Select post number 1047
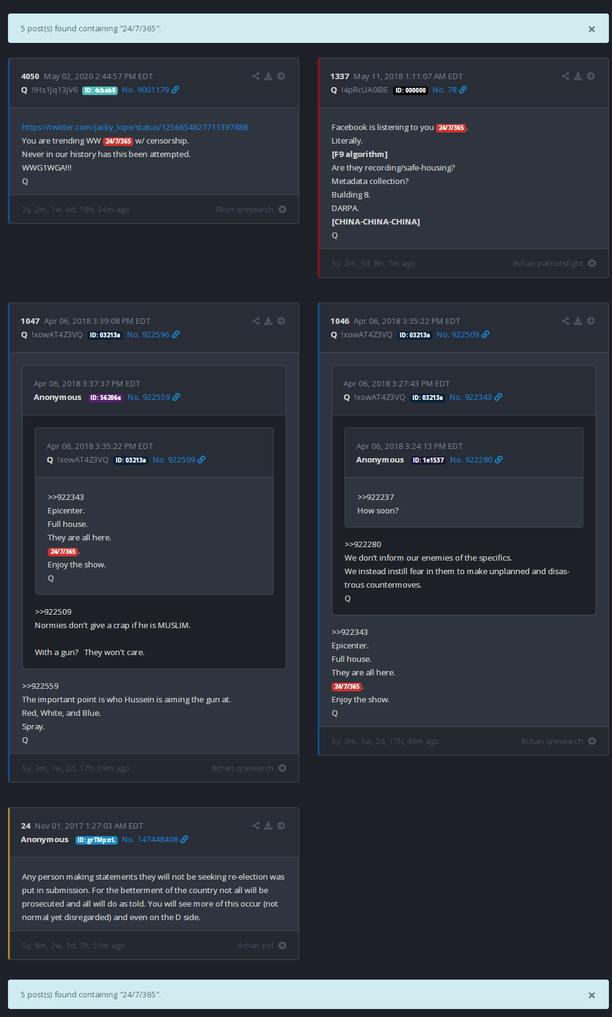Viewport: 612px width, 1017px height. pos(30,321)
